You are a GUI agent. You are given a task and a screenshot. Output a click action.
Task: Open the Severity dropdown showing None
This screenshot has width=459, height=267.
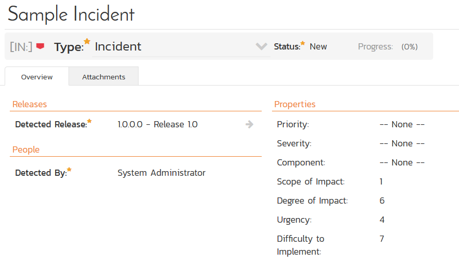[402, 143]
